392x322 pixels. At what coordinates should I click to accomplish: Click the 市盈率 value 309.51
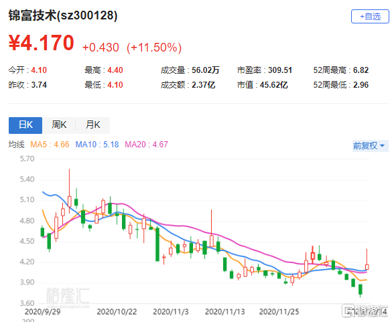(280, 70)
